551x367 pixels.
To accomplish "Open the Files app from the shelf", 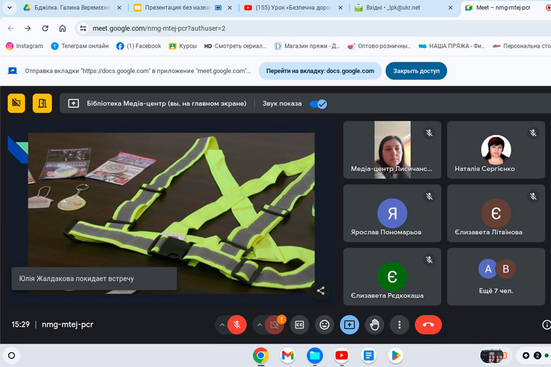I will (315, 356).
